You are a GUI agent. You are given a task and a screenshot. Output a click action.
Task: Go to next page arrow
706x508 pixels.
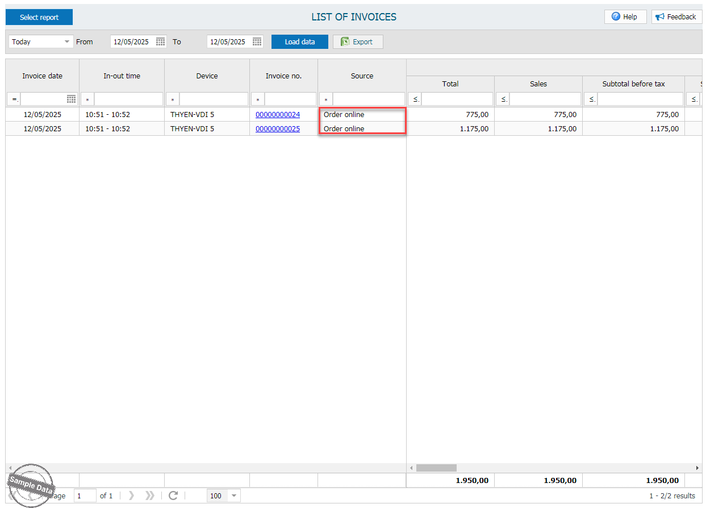click(x=132, y=495)
